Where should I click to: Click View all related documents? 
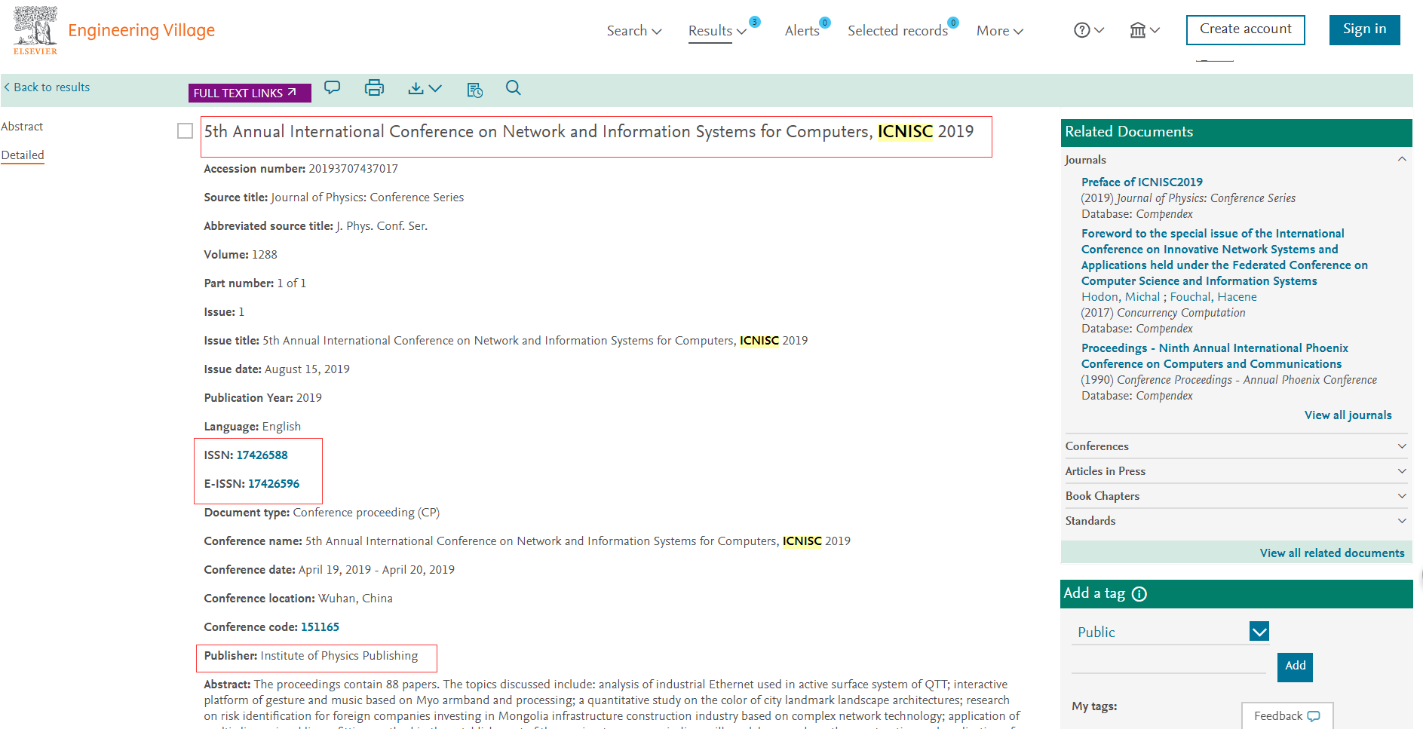1332,553
